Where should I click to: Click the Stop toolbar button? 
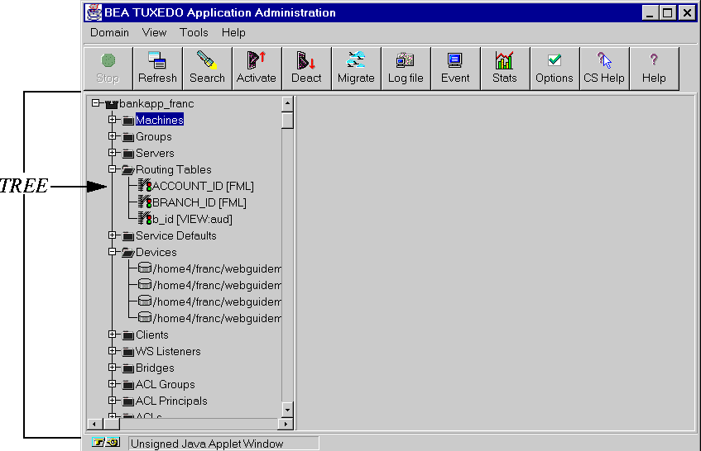pos(108,69)
